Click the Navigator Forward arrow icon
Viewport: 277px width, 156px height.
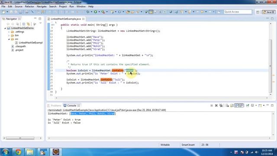13,24
